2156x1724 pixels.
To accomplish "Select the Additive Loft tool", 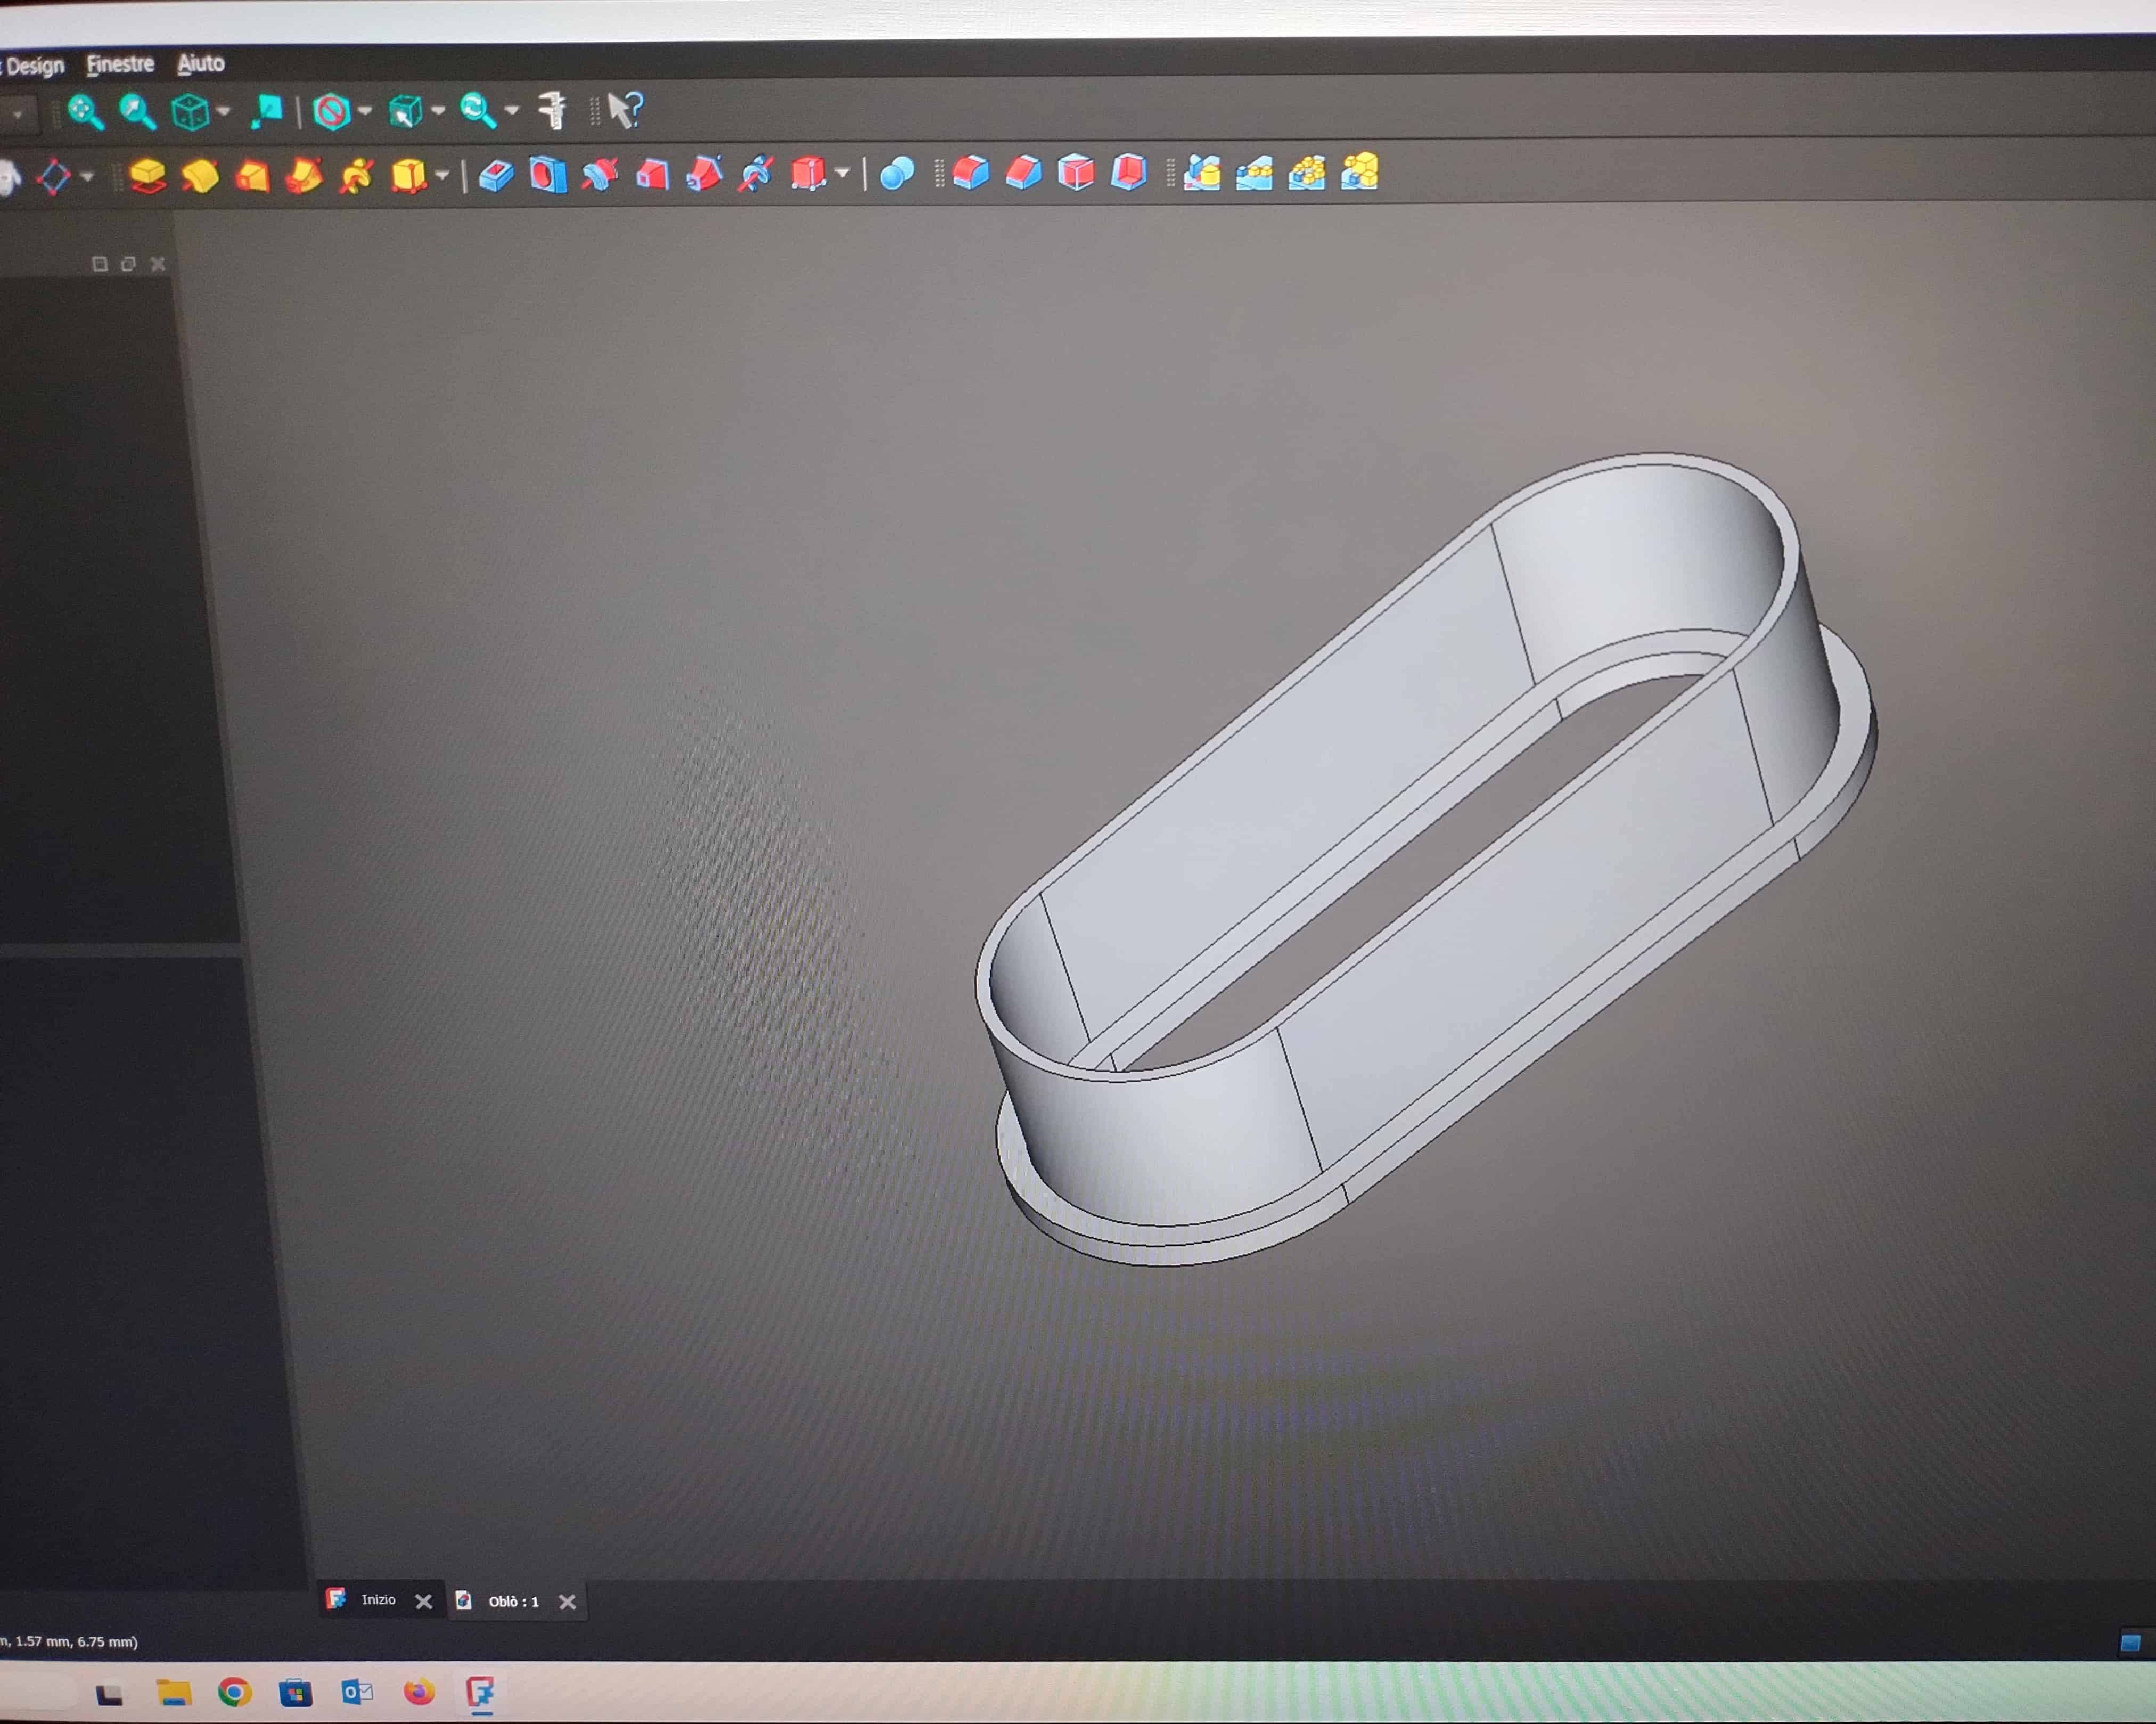I will (x=252, y=176).
